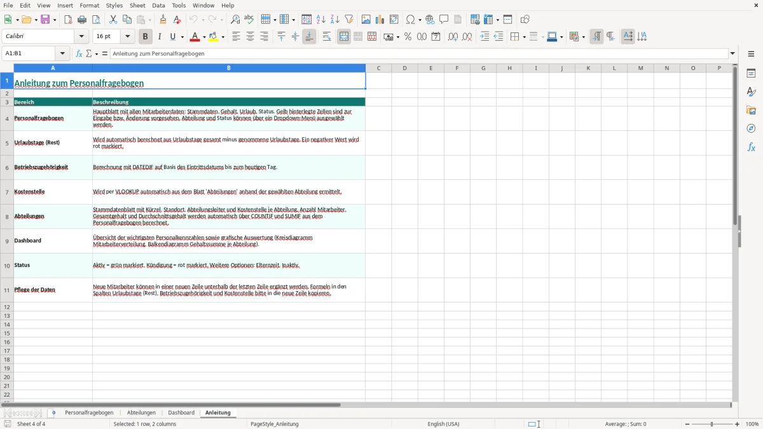Apply the yellow background color
The image size is (763, 429).
(214, 37)
